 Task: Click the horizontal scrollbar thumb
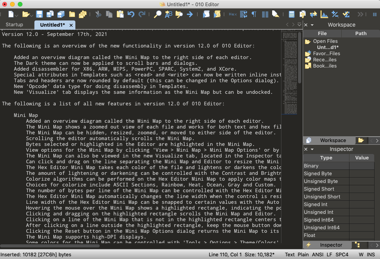50,246
